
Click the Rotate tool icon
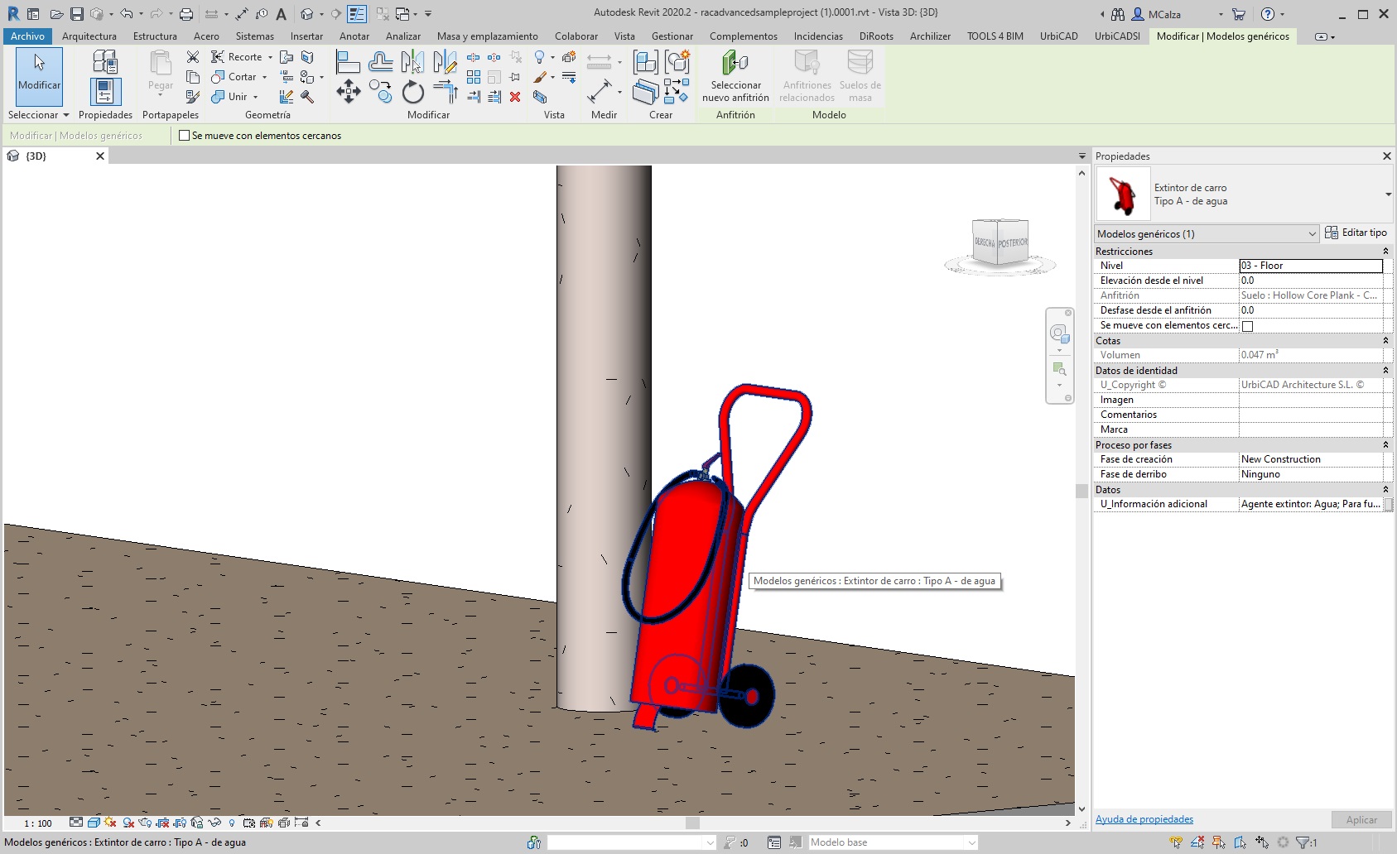click(x=412, y=92)
